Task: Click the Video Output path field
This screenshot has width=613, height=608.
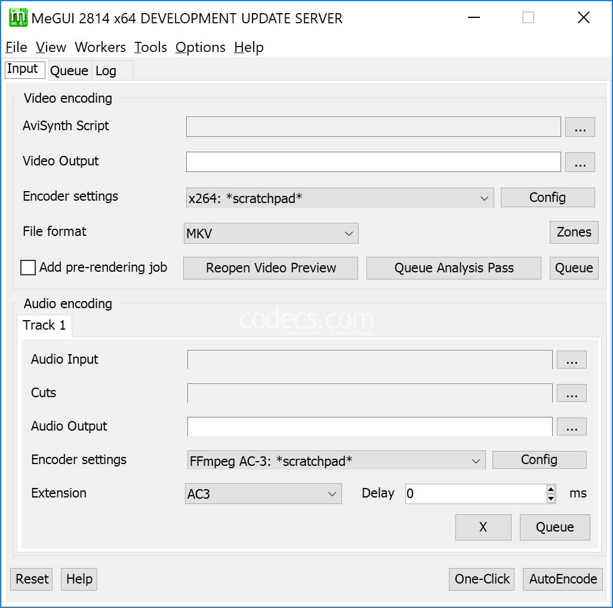Action: 374,162
